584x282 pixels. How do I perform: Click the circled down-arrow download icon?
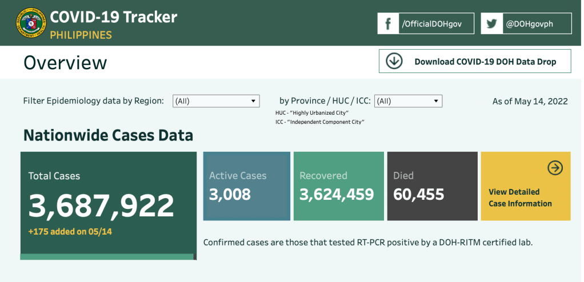pyautogui.click(x=394, y=61)
